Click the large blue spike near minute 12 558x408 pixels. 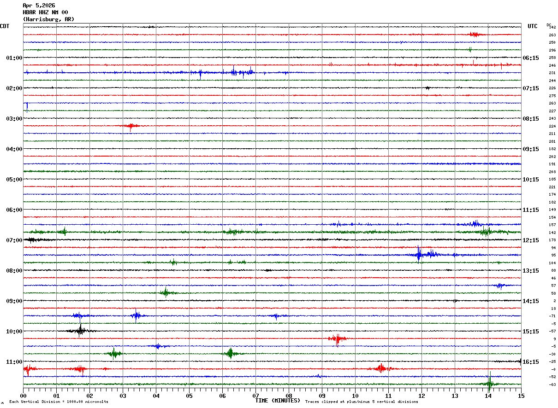point(419,254)
